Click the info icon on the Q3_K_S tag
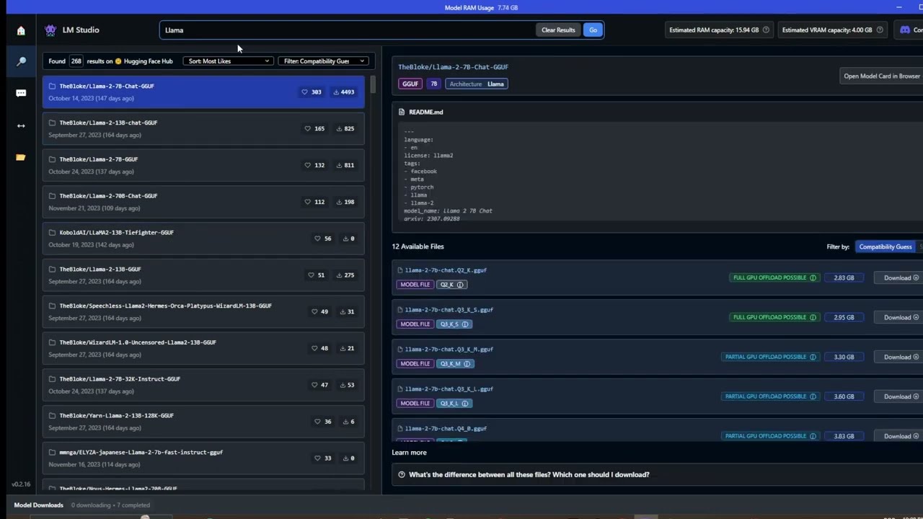Viewport: 923px width, 519px height. [464, 324]
